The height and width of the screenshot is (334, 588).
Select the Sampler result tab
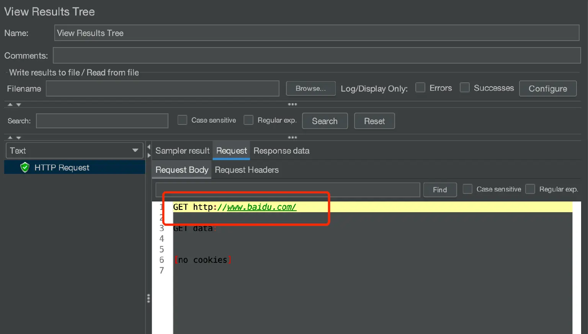pyautogui.click(x=182, y=151)
